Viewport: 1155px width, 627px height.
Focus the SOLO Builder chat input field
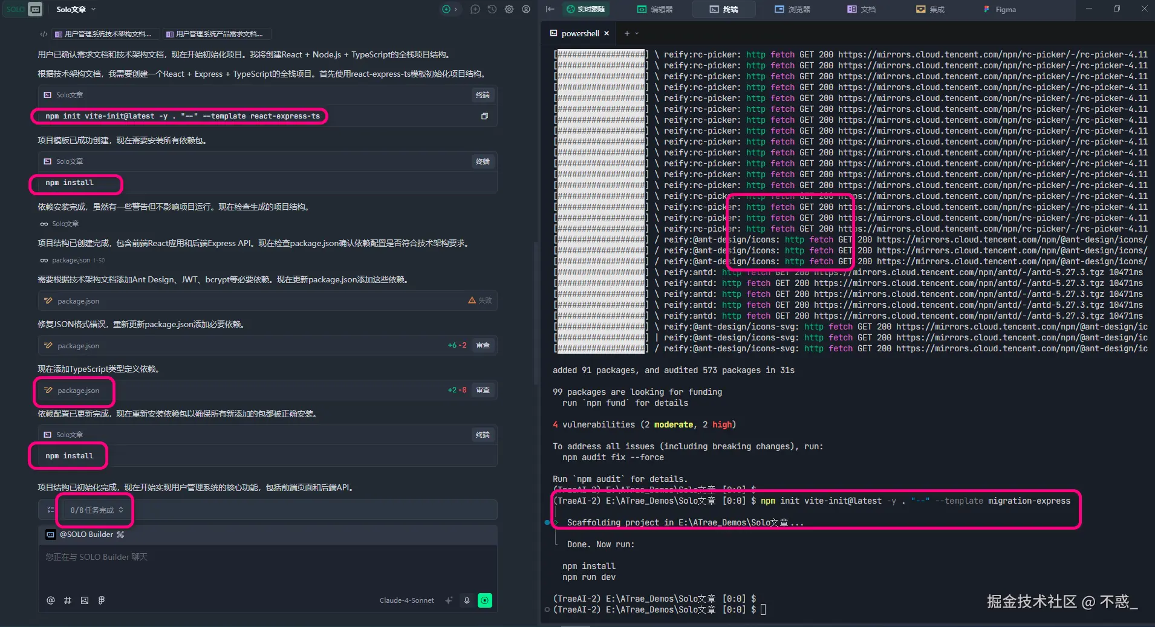[268, 565]
